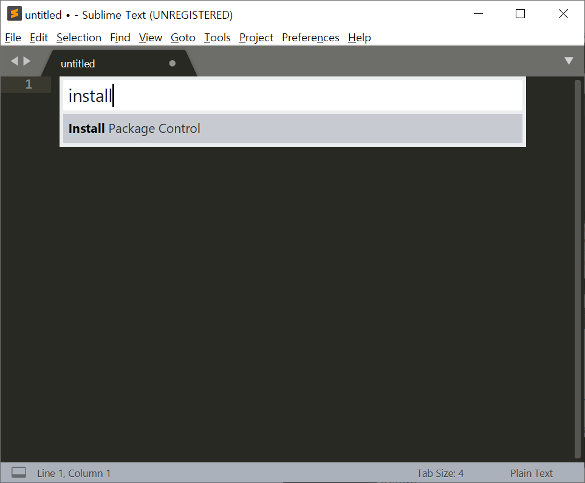
Task: Click the Sublime Text logo in the title bar
Action: 14,14
